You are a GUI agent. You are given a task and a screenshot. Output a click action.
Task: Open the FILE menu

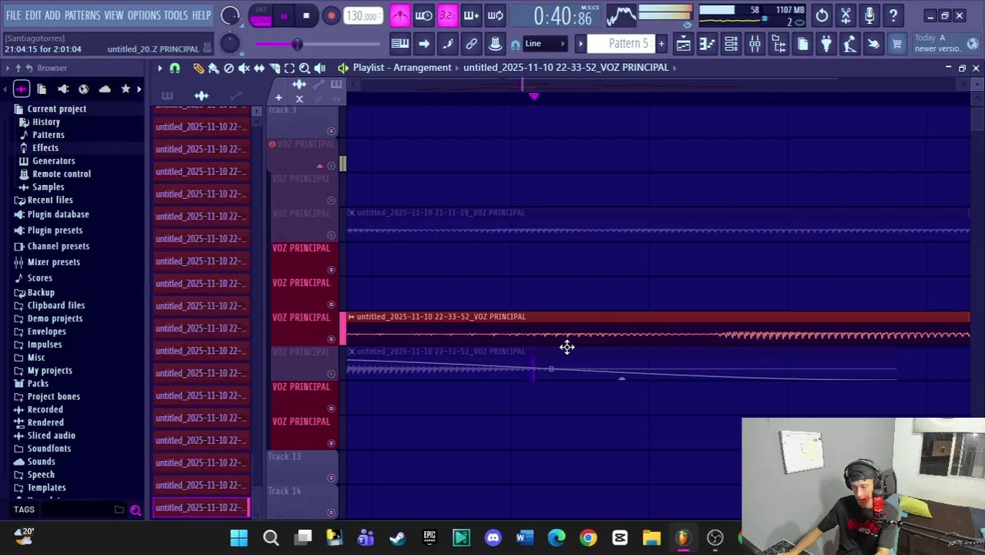[14, 15]
